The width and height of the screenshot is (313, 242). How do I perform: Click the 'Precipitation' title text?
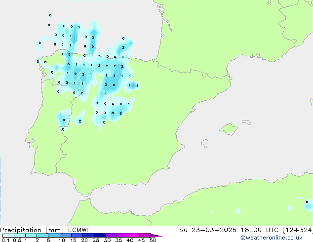click(21, 230)
